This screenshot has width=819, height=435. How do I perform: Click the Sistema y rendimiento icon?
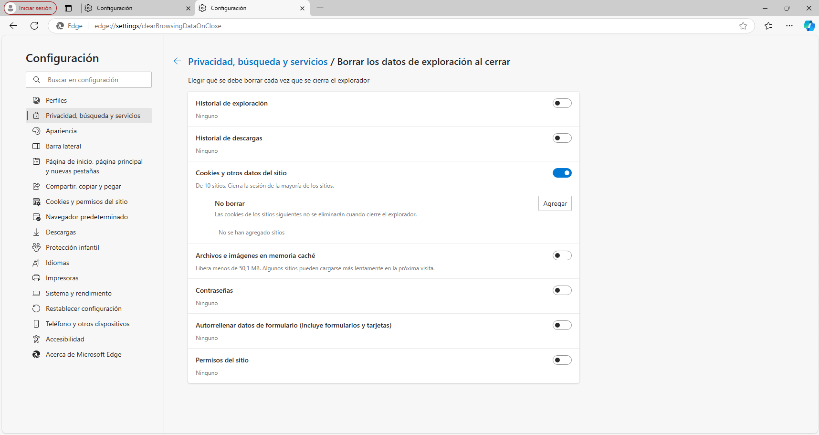[36, 293]
